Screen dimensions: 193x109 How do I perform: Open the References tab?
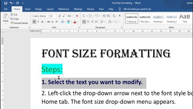64,9
